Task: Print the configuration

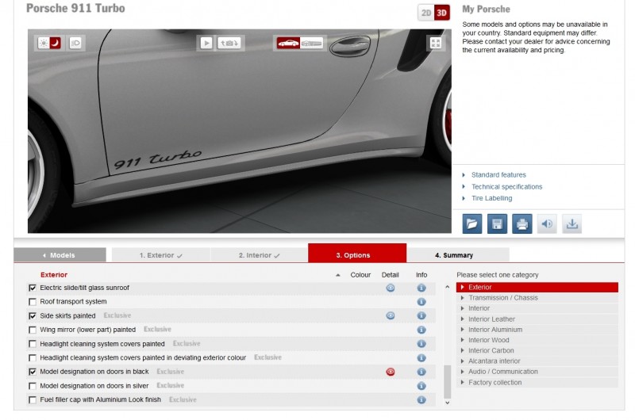Action: (x=522, y=224)
